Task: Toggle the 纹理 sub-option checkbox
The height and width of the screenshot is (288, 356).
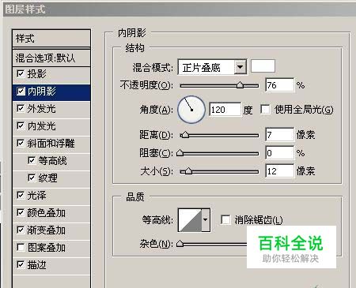Action: (x=32, y=178)
